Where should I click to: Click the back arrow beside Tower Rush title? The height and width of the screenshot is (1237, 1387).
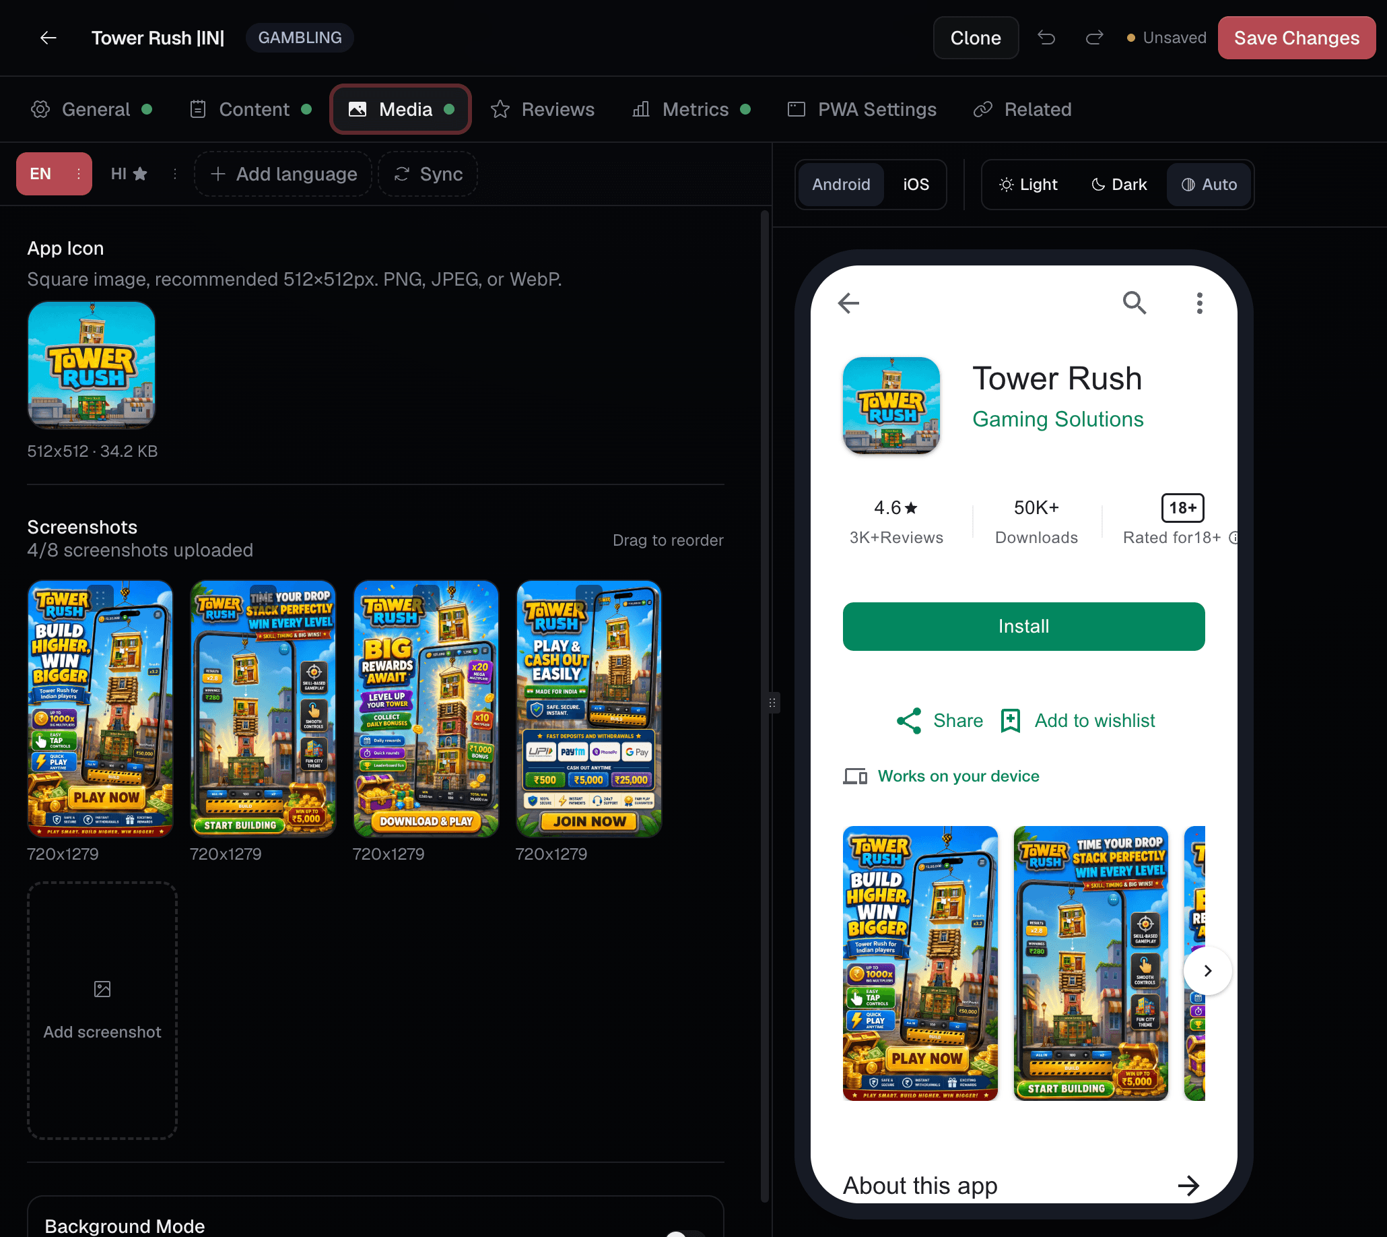coord(48,38)
